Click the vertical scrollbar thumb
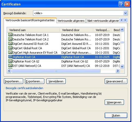This screenshot has width=132, height=122. tap(122, 42)
